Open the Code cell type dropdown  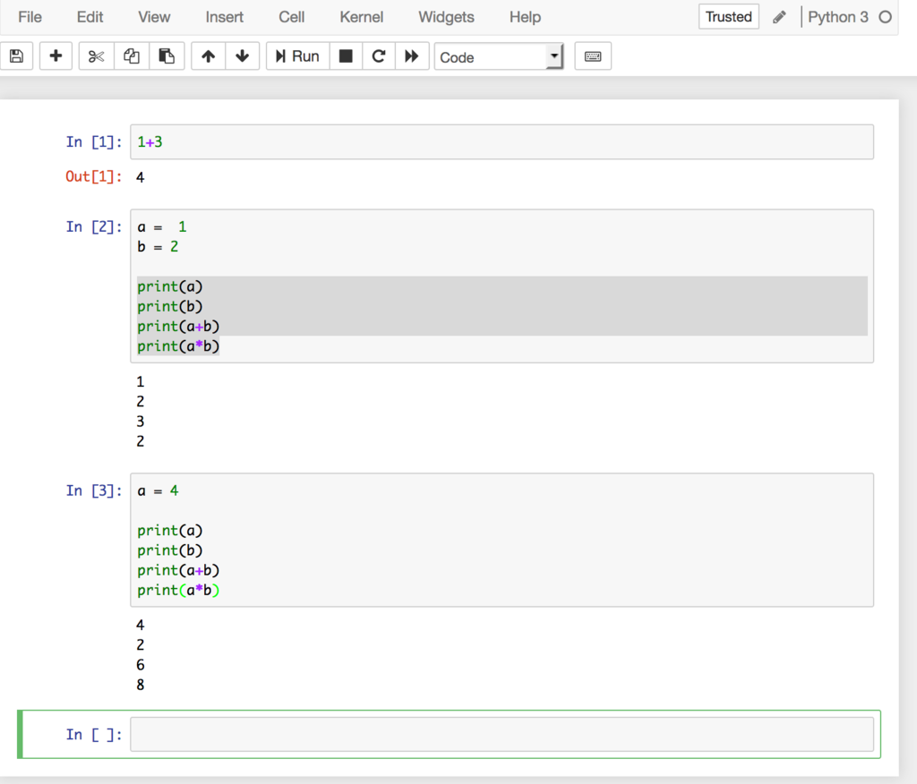(498, 55)
